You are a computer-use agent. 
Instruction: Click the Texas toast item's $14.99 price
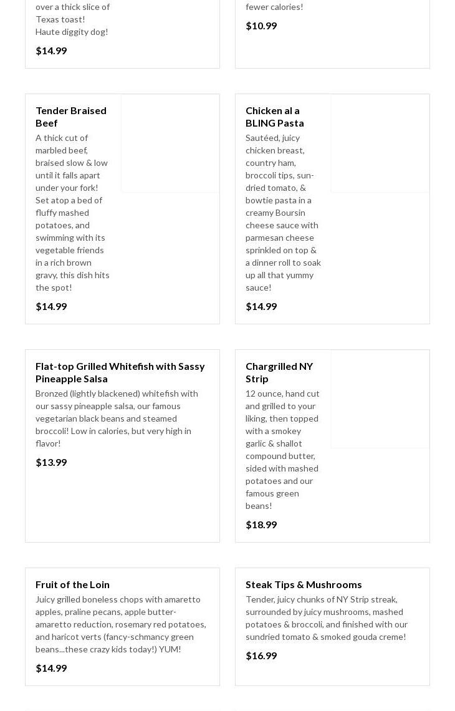tap(51, 51)
